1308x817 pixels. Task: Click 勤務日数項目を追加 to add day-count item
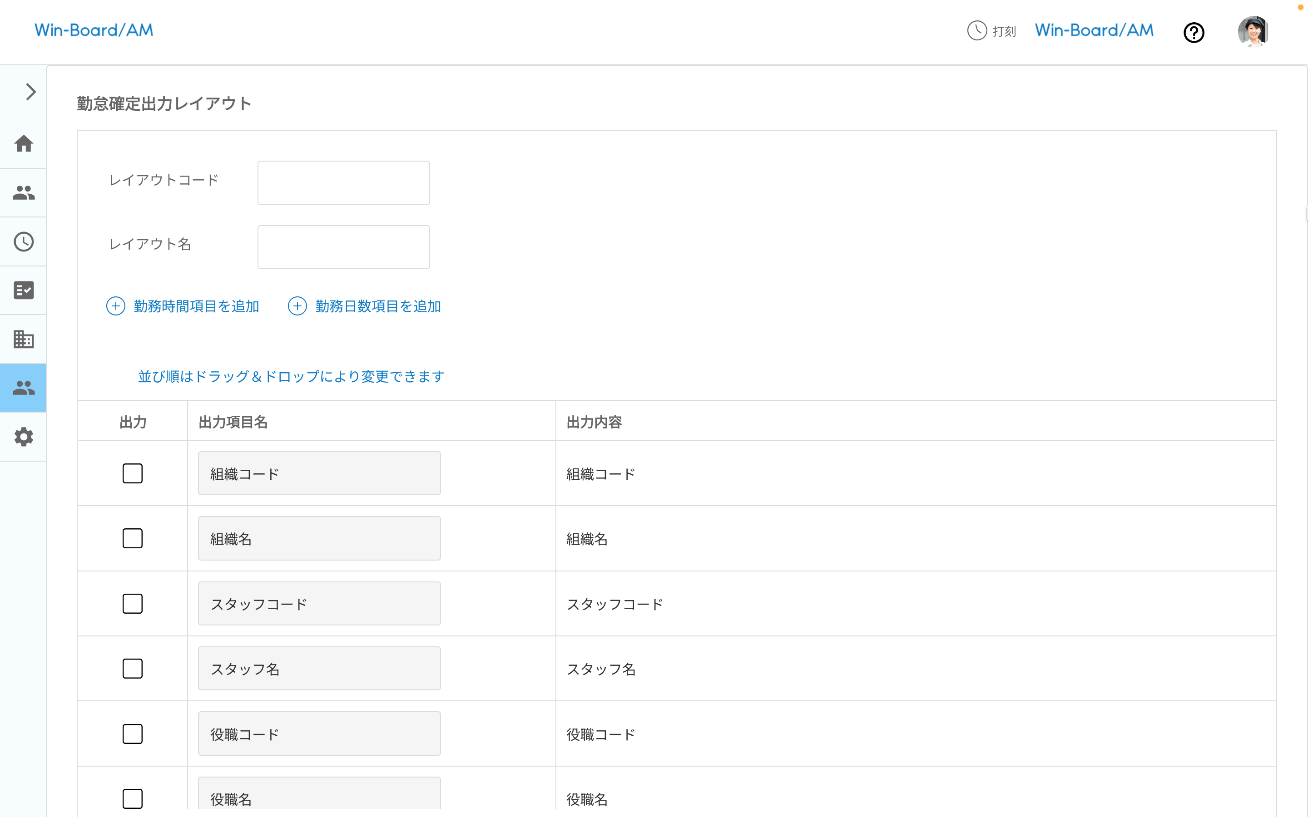[x=364, y=306]
